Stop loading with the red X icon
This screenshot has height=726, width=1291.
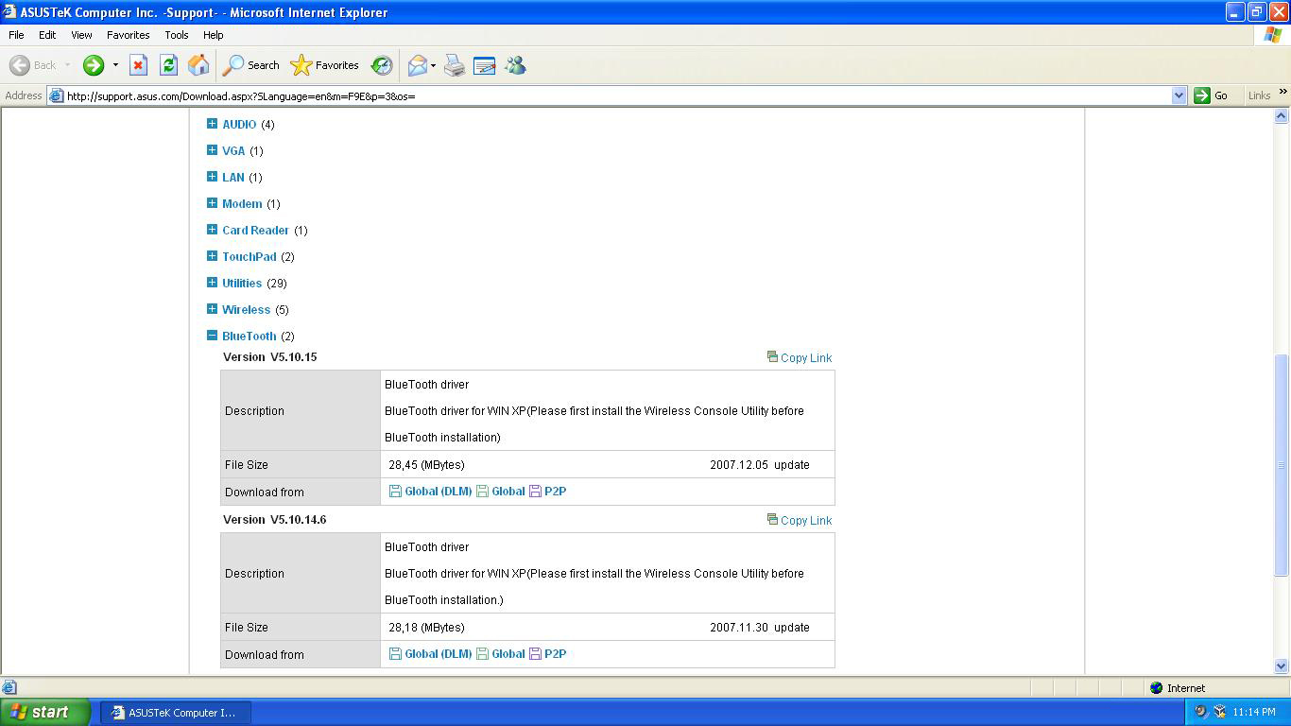point(138,65)
